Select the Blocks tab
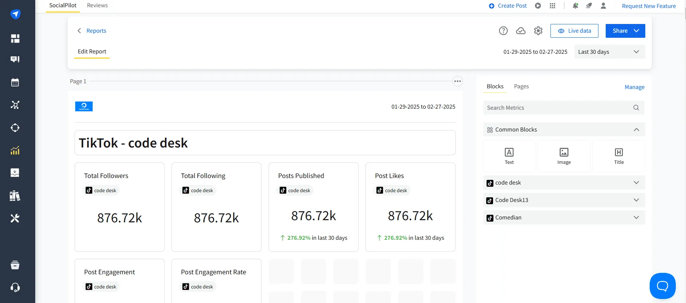This screenshot has width=686, height=303. 495,86
